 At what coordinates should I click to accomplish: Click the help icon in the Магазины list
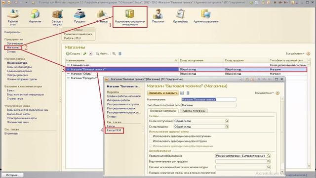(x=308, y=53)
